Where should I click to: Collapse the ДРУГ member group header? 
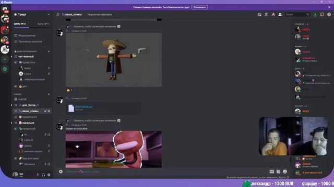click(x=300, y=69)
